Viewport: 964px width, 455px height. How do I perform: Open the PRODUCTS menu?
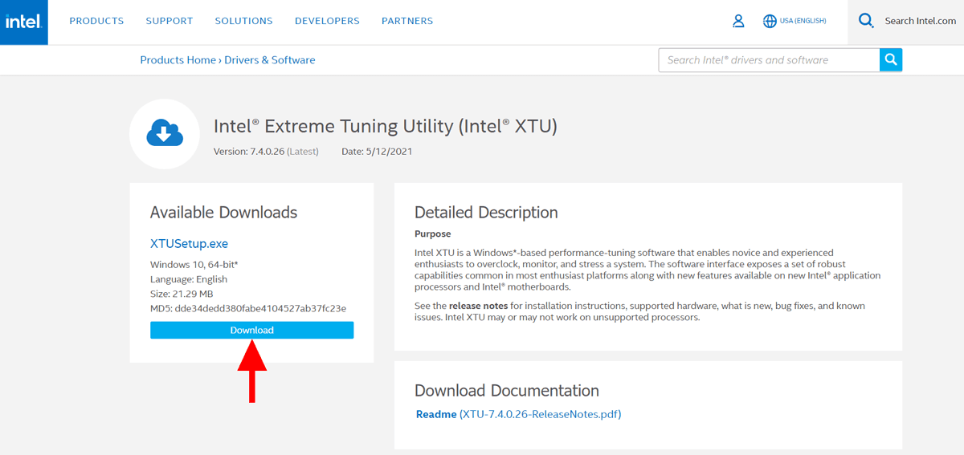(96, 21)
